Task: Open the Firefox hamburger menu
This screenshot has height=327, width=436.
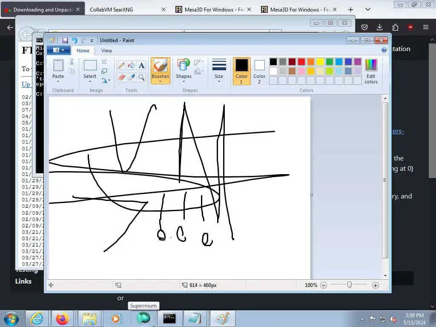Action: click(426, 27)
